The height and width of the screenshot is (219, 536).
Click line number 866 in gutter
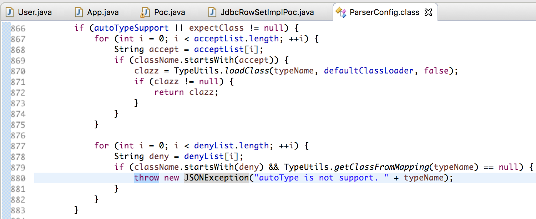pyautogui.click(x=18, y=28)
